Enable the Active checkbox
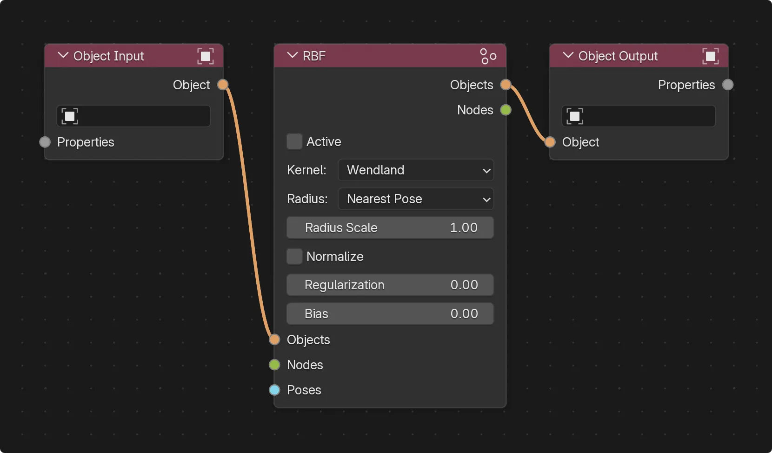 coord(294,141)
